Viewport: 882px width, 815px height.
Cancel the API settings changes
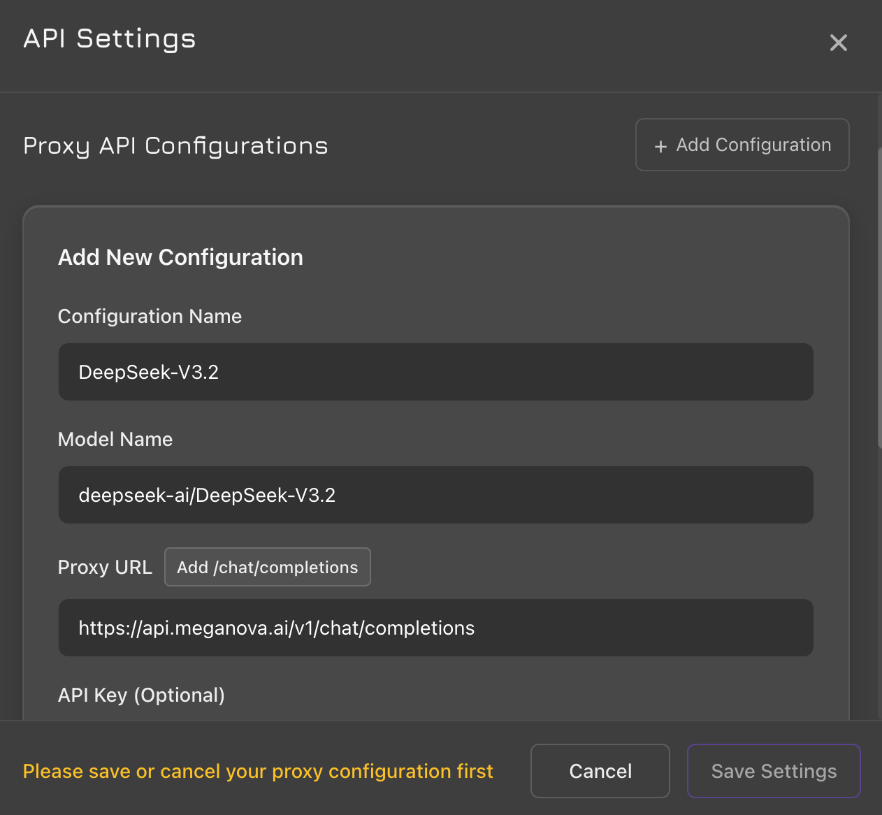(600, 771)
